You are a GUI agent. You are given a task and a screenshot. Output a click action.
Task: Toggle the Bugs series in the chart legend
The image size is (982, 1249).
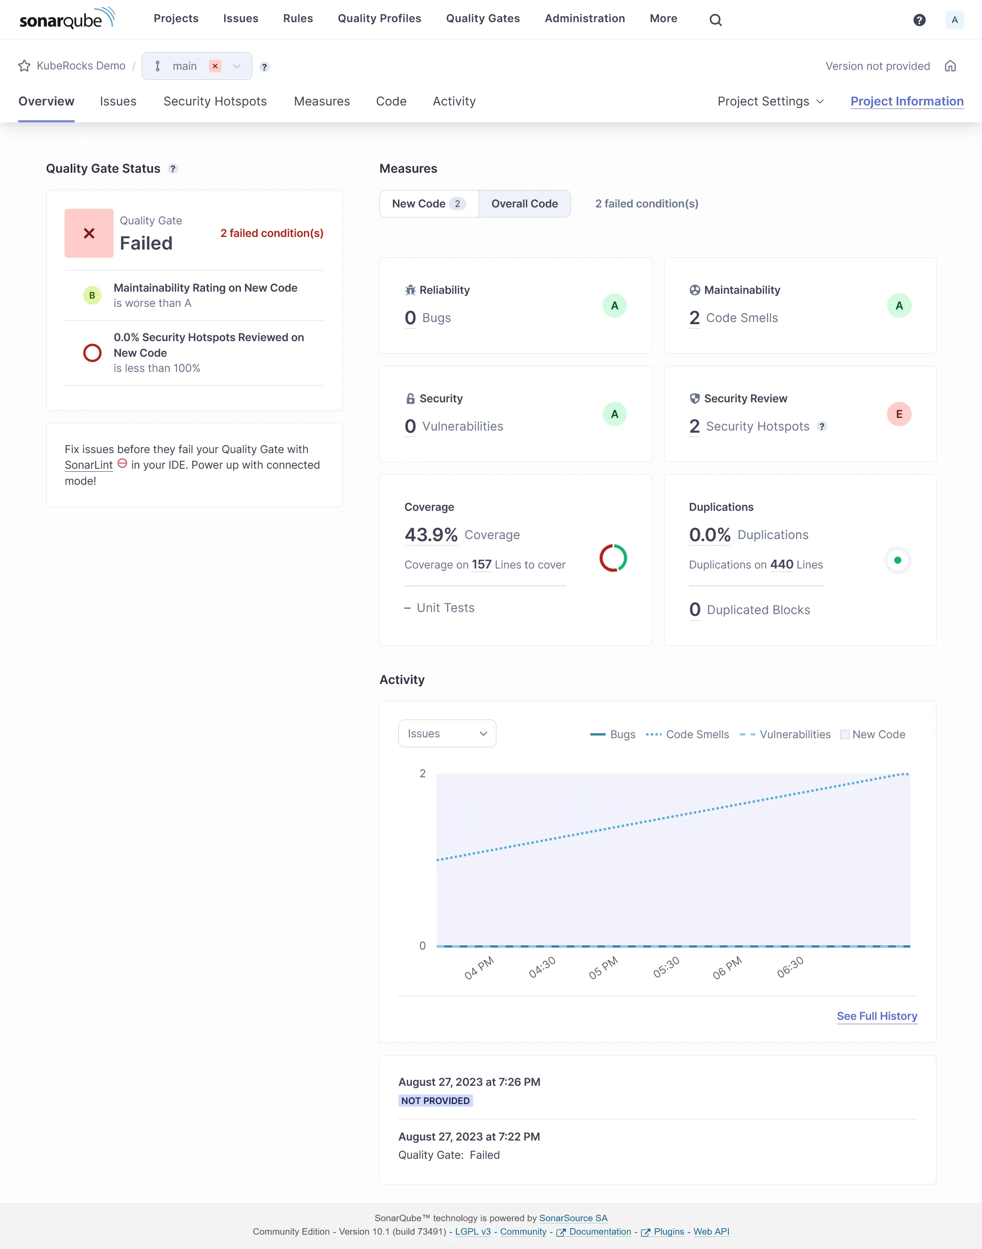613,734
